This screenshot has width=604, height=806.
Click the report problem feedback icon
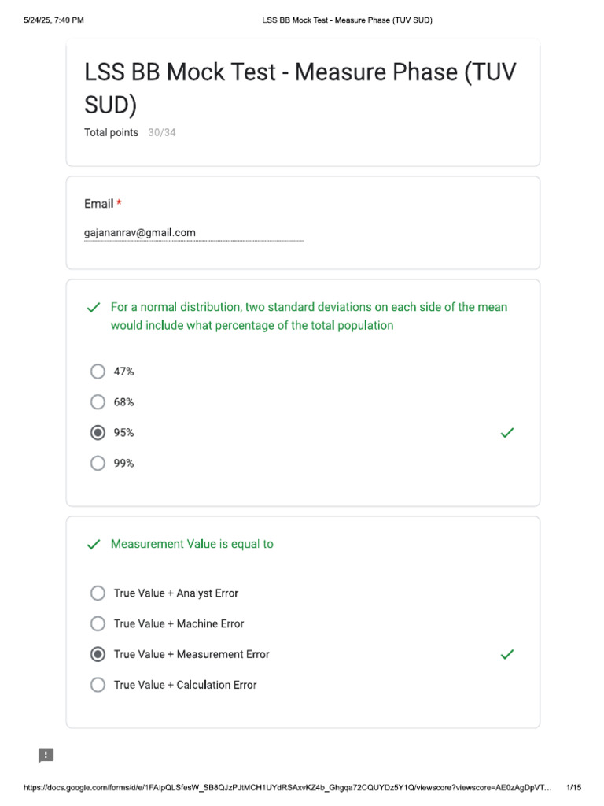coord(46,755)
